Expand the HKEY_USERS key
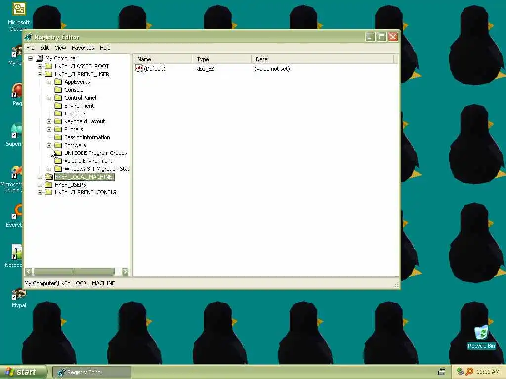The width and height of the screenshot is (506, 379). (x=40, y=185)
